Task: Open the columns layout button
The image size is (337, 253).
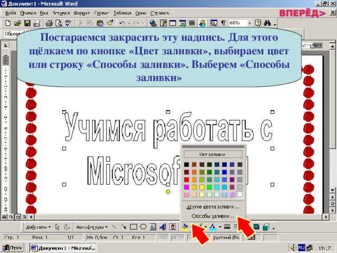Action: (192, 23)
